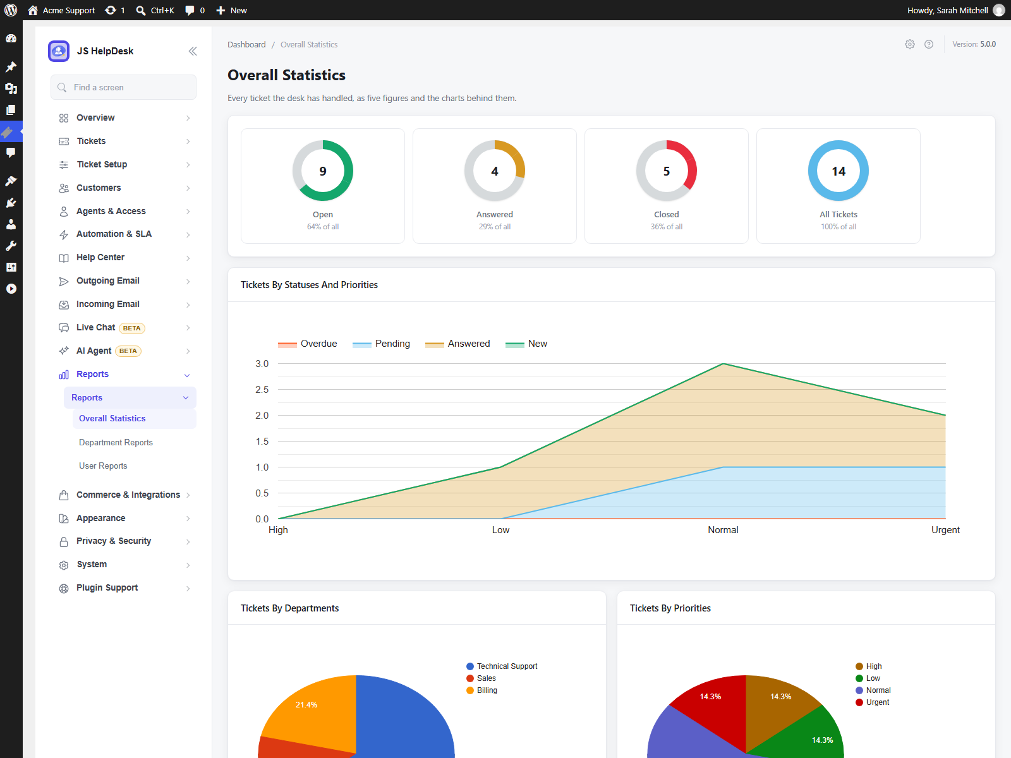The width and height of the screenshot is (1011, 758).
Task: Toggle the Technical Support legend entry
Action: tap(502, 666)
